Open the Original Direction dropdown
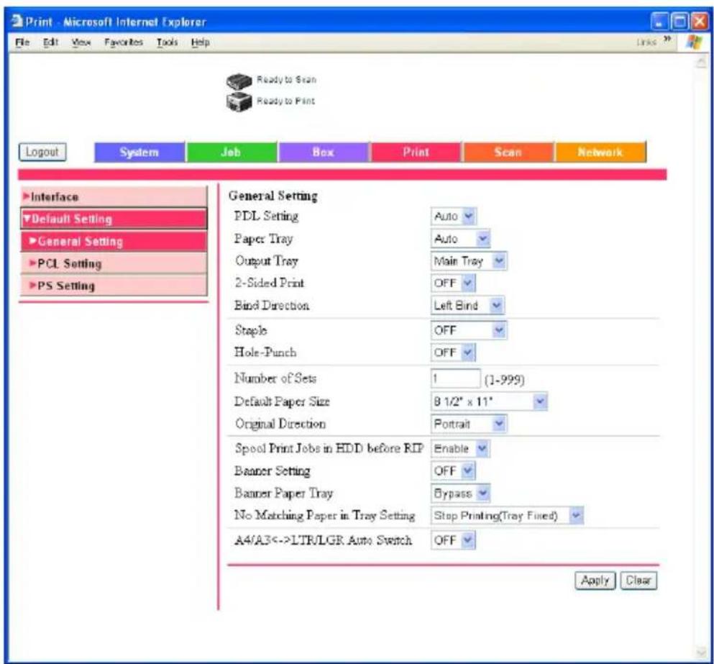 [x=469, y=424]
